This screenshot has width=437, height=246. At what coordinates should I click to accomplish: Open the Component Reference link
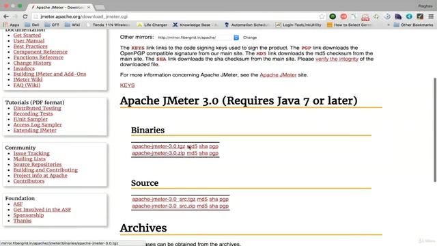[x=40, y=52]
